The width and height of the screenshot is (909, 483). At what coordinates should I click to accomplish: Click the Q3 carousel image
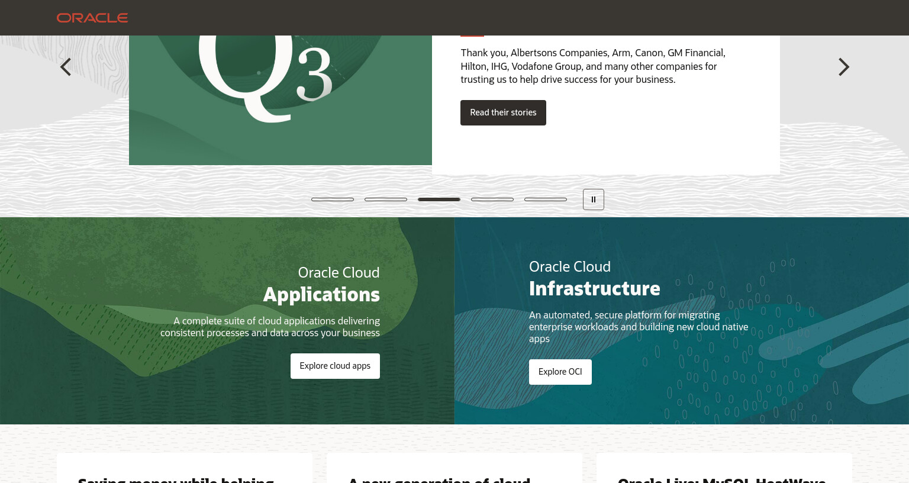(x=281, y=100)
